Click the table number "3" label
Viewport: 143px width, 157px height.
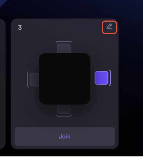click(x=20, y=28)
